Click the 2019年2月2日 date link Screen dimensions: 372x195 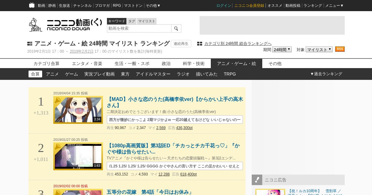(x=82, y=51)
